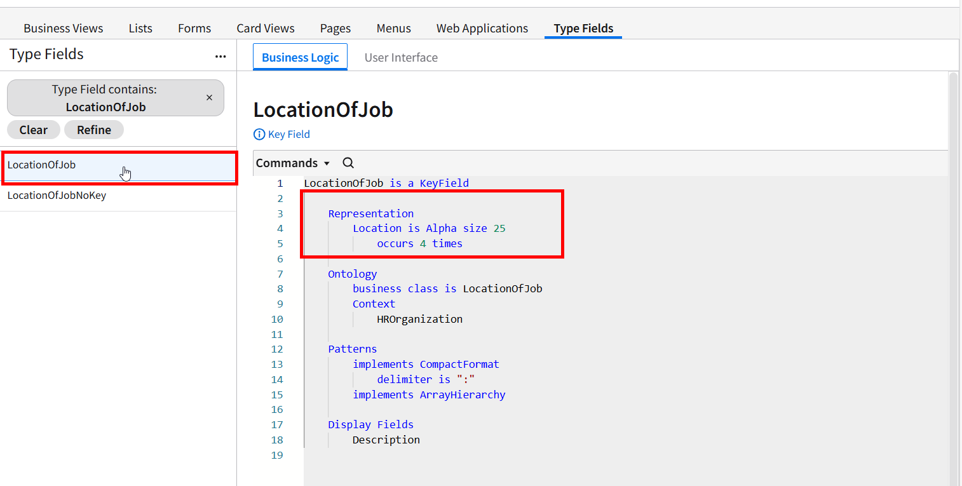Select LocationOfJob in the list

tap(118, 165)
